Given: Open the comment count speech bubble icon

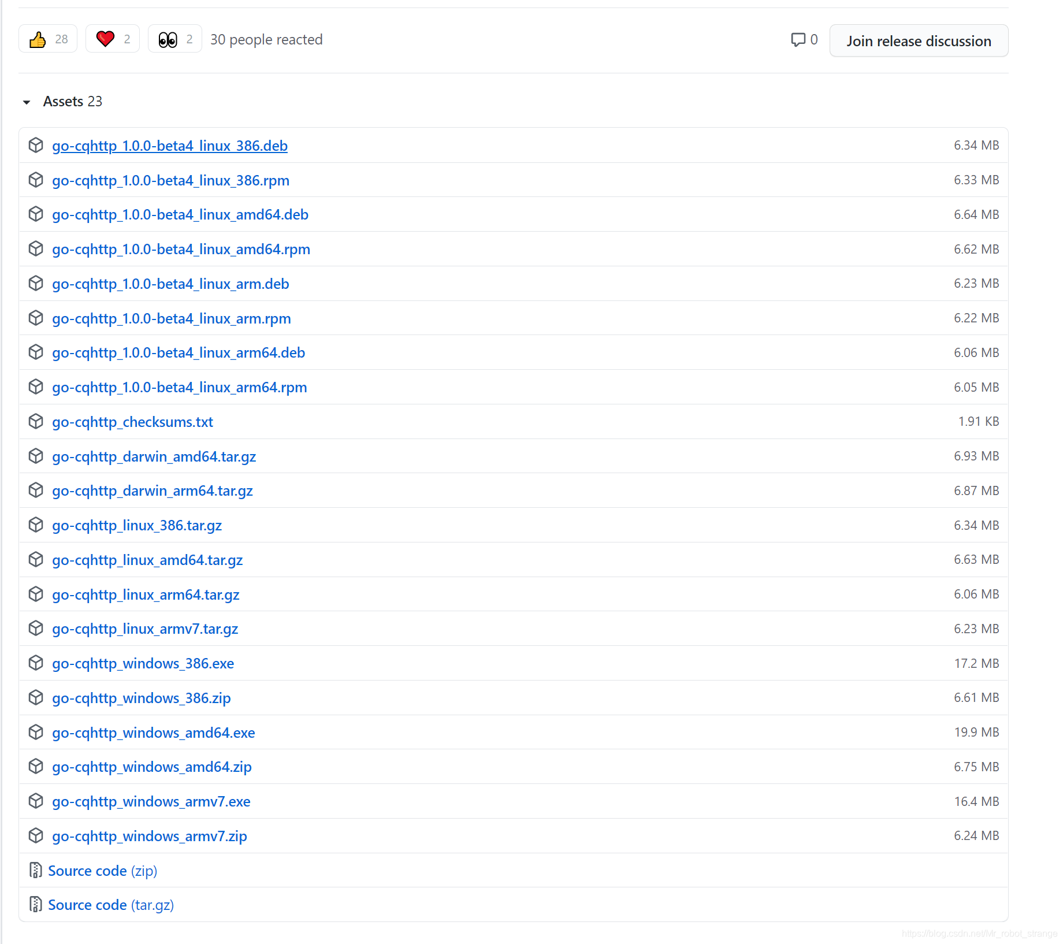Looking at the screenshot, I should click(x=798, y=39).
